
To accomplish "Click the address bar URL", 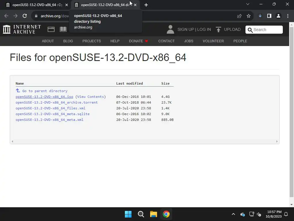I will (55, 16).
